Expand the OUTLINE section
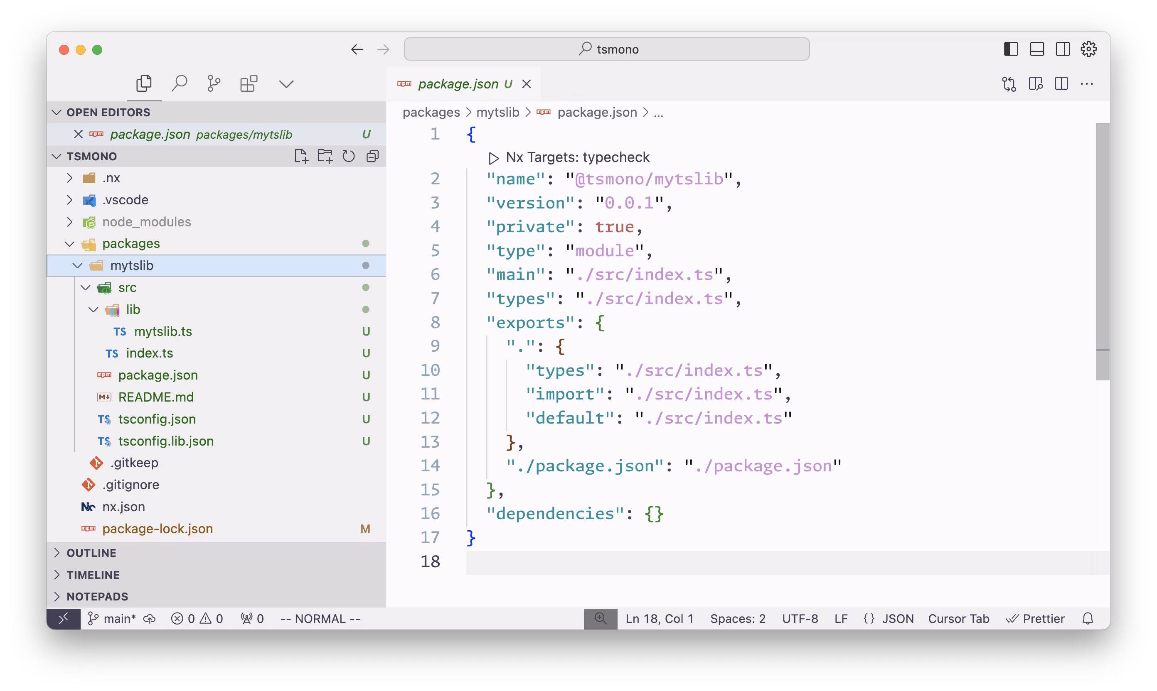Screen dimensions: 1157x691 tap(91, 553)
